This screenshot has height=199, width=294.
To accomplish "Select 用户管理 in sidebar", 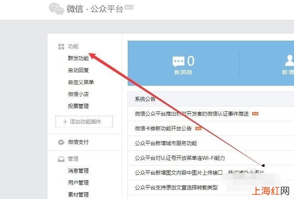I will 78,183.
